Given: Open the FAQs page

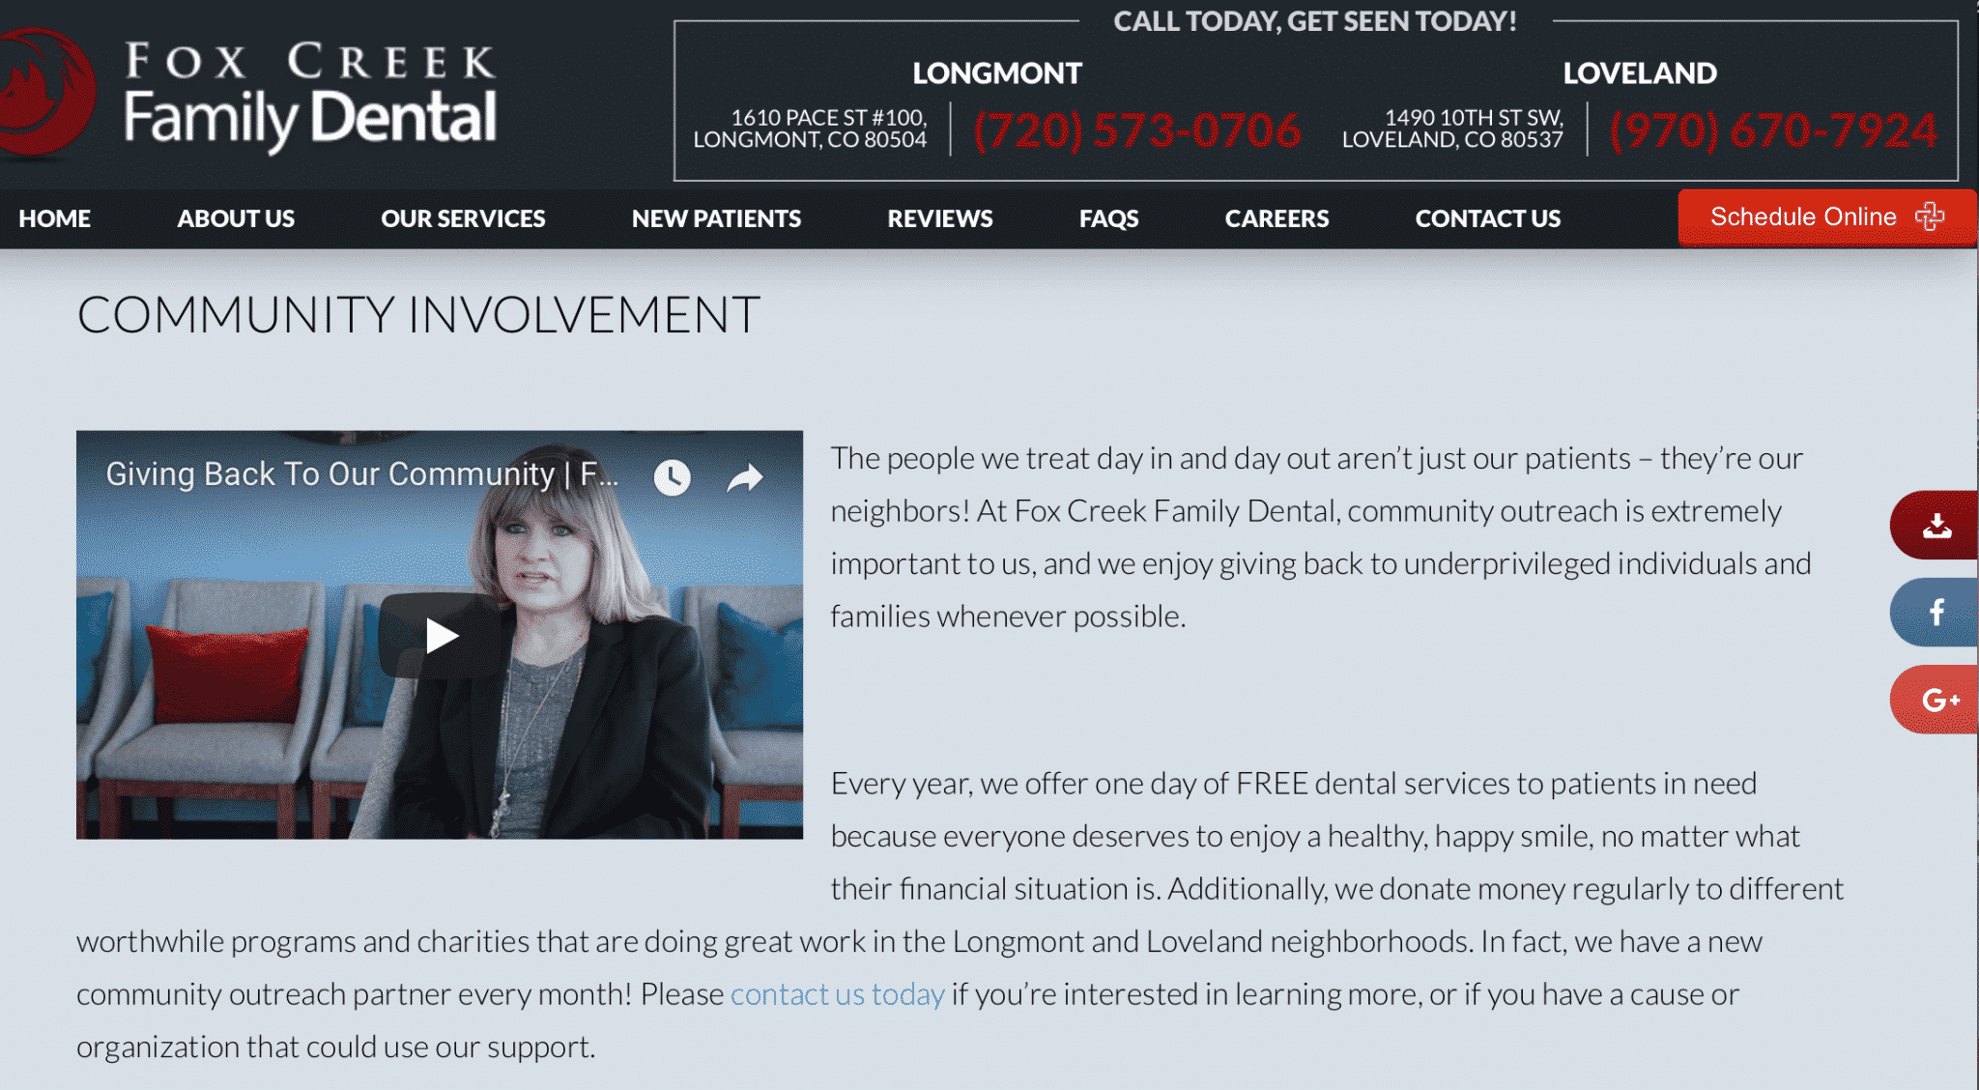Looking at the screenshot, I should pos(1108,218).
